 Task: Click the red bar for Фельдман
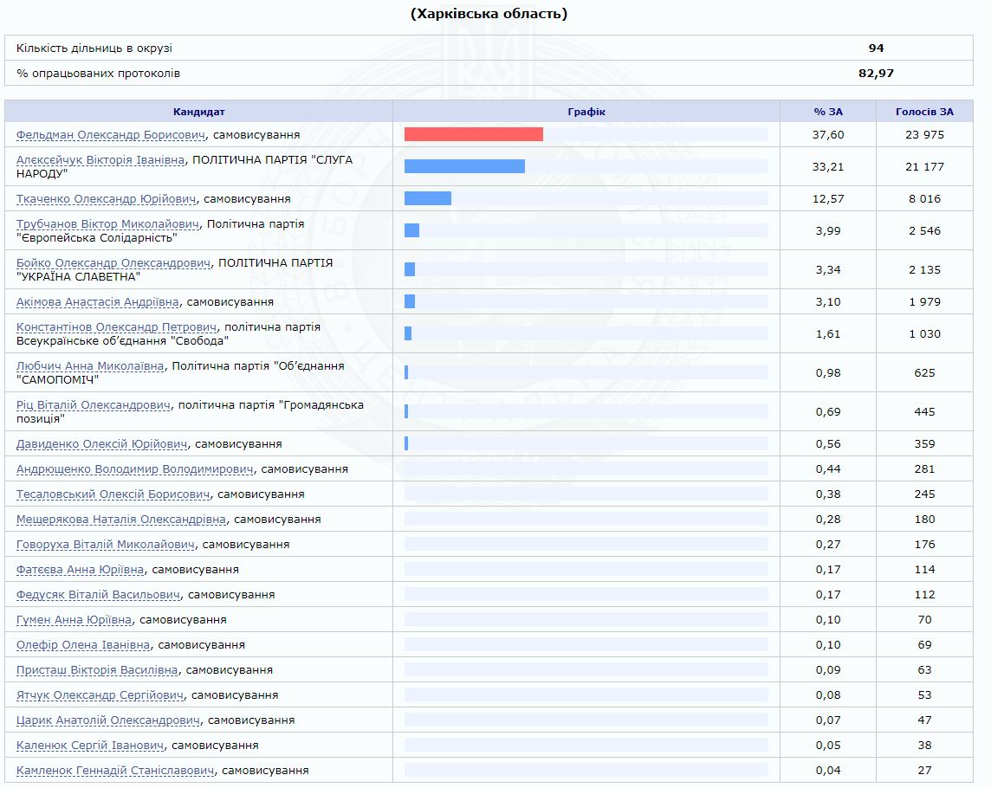473,134
